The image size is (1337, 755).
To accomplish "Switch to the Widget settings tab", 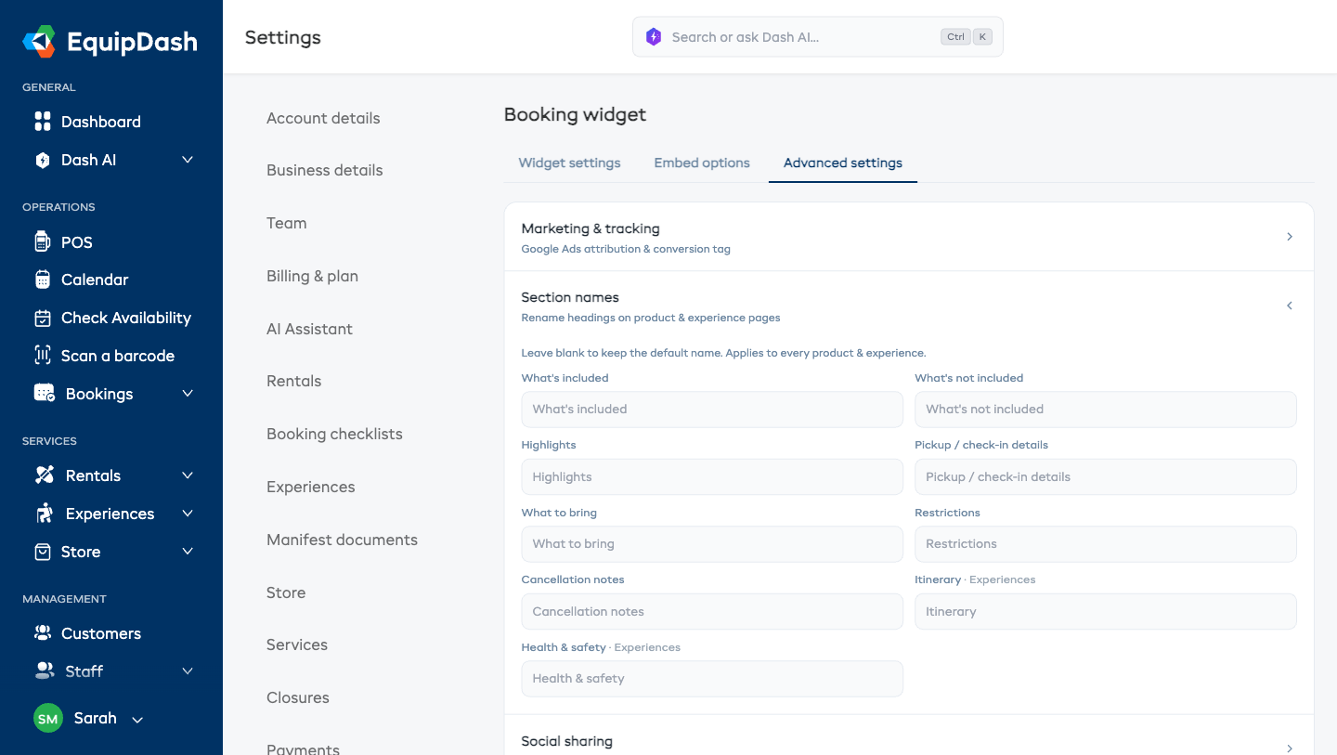I will click(x=569, y=163).
